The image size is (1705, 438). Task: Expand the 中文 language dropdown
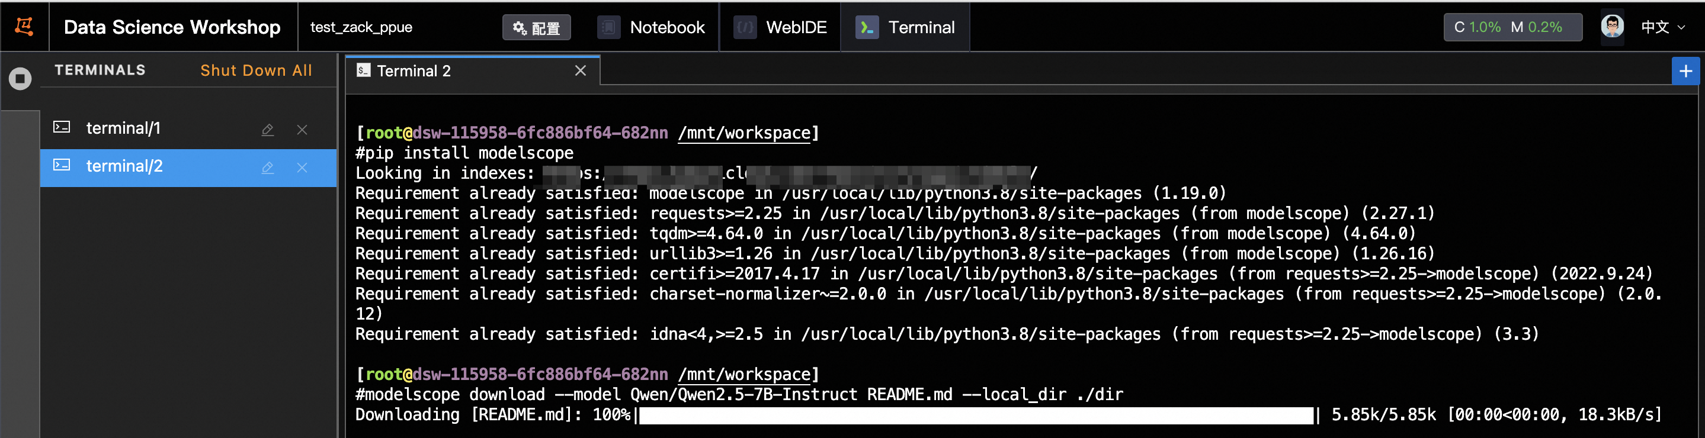click(1662, 28)
